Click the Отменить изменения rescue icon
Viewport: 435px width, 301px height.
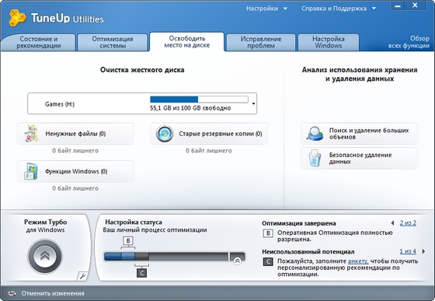[x=12, y=293]
